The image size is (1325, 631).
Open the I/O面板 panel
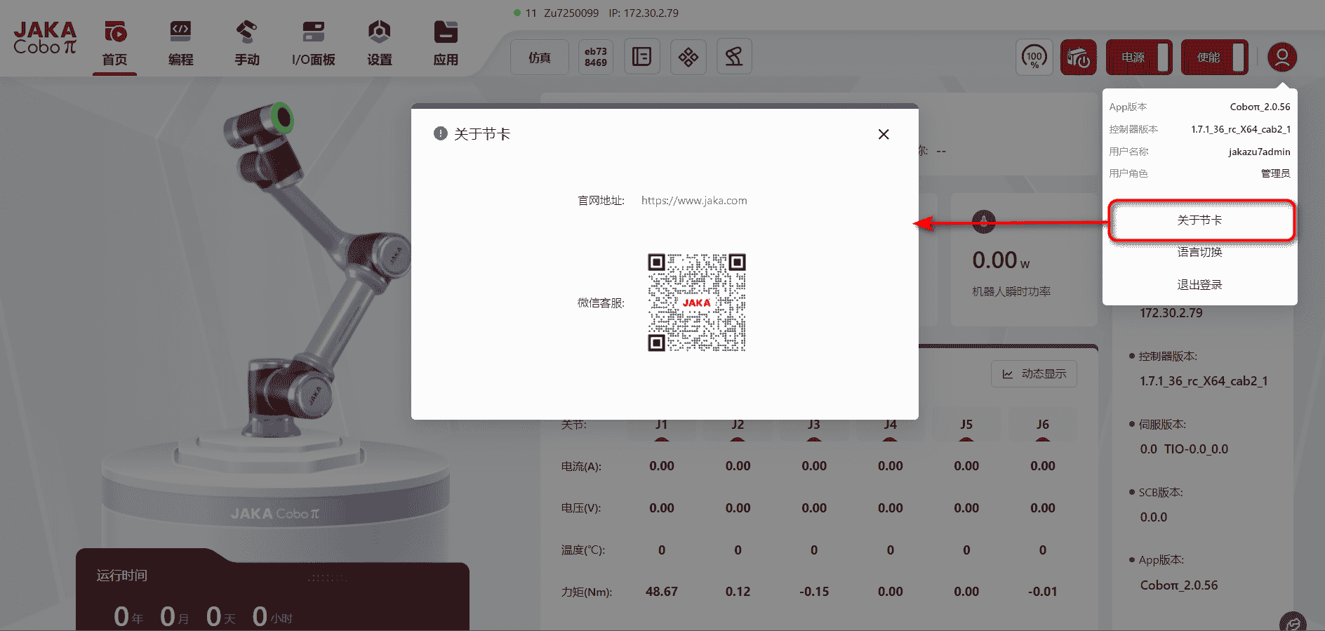[313, 44]
